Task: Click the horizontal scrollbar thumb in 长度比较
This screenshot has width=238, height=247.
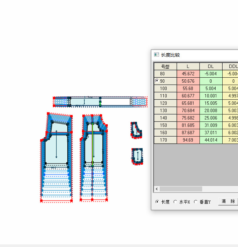Action: coord(181,189)
